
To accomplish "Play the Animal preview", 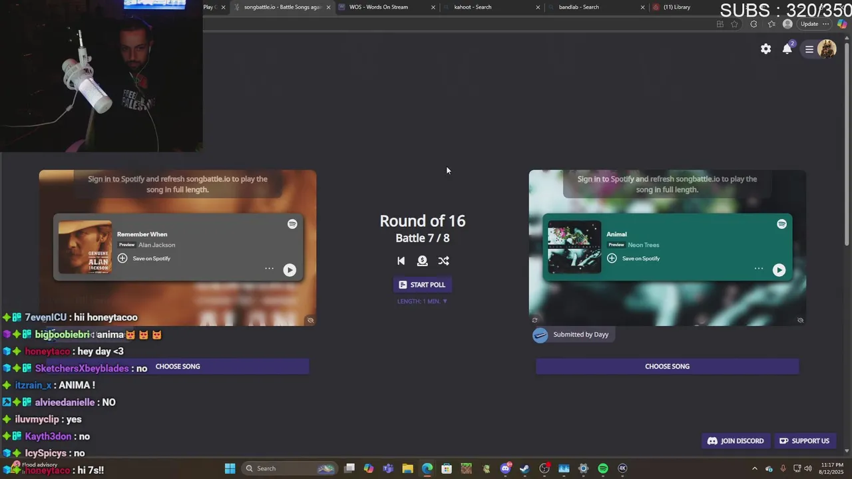I will pyautogui.click(x=779, y=269).
